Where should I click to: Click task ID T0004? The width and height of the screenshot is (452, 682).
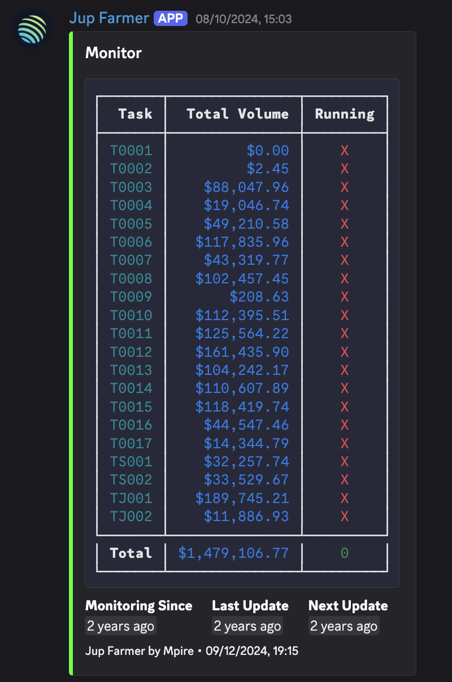pyautogui.click(x=131, y=206)
